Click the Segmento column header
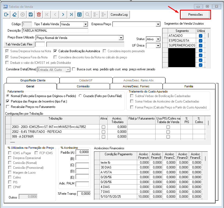224x208 pixels. [x=182, y=31]
